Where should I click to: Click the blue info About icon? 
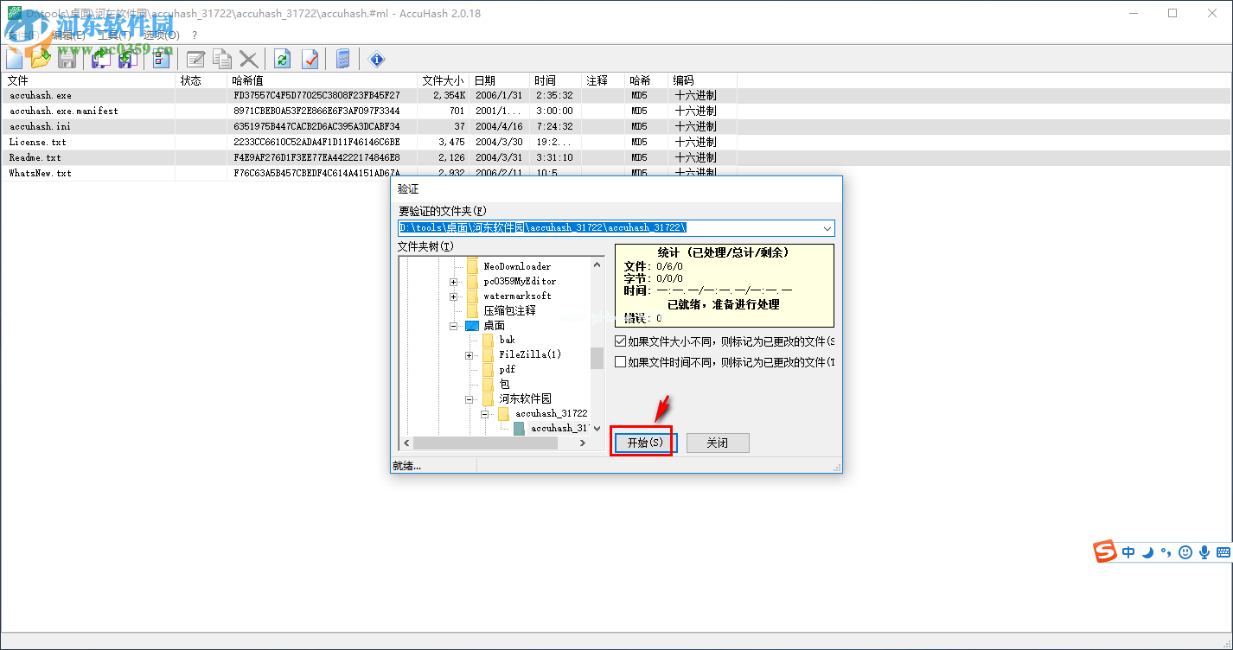point(377,59)
